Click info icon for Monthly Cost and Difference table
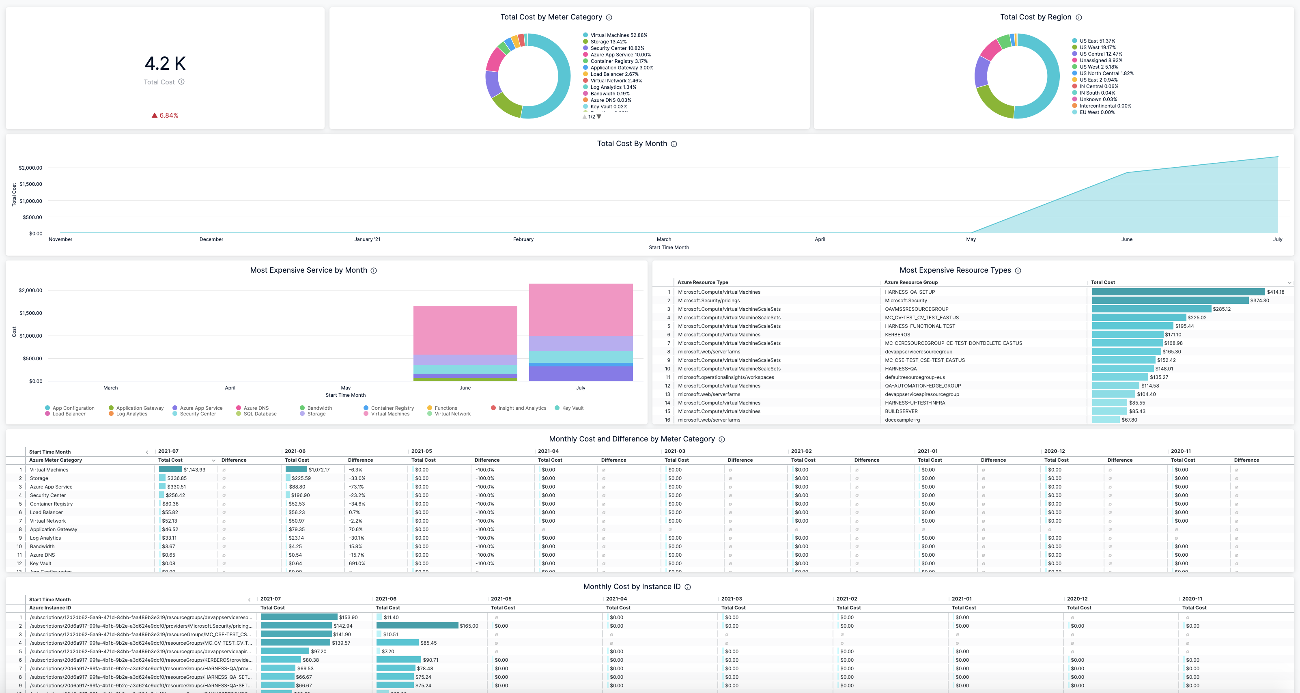This screenshot has height=693, width=1300. tap(722, 439)
